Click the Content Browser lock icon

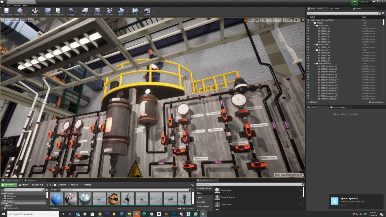pos(192,185)
